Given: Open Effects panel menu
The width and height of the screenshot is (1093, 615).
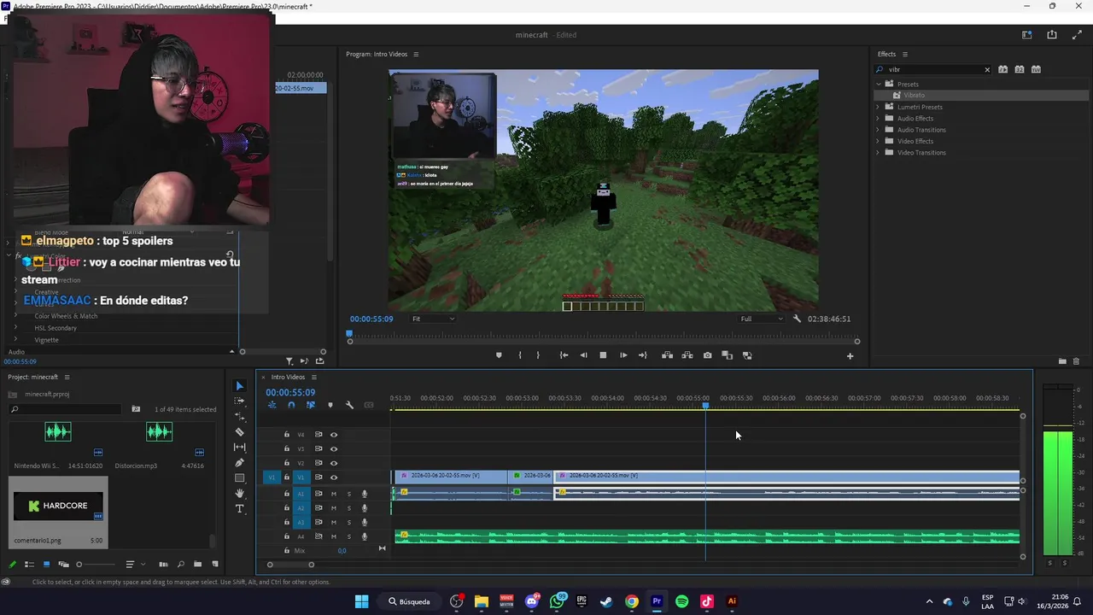Looking at the screenshot, I should pyautogui.click(x=904, y=54).
